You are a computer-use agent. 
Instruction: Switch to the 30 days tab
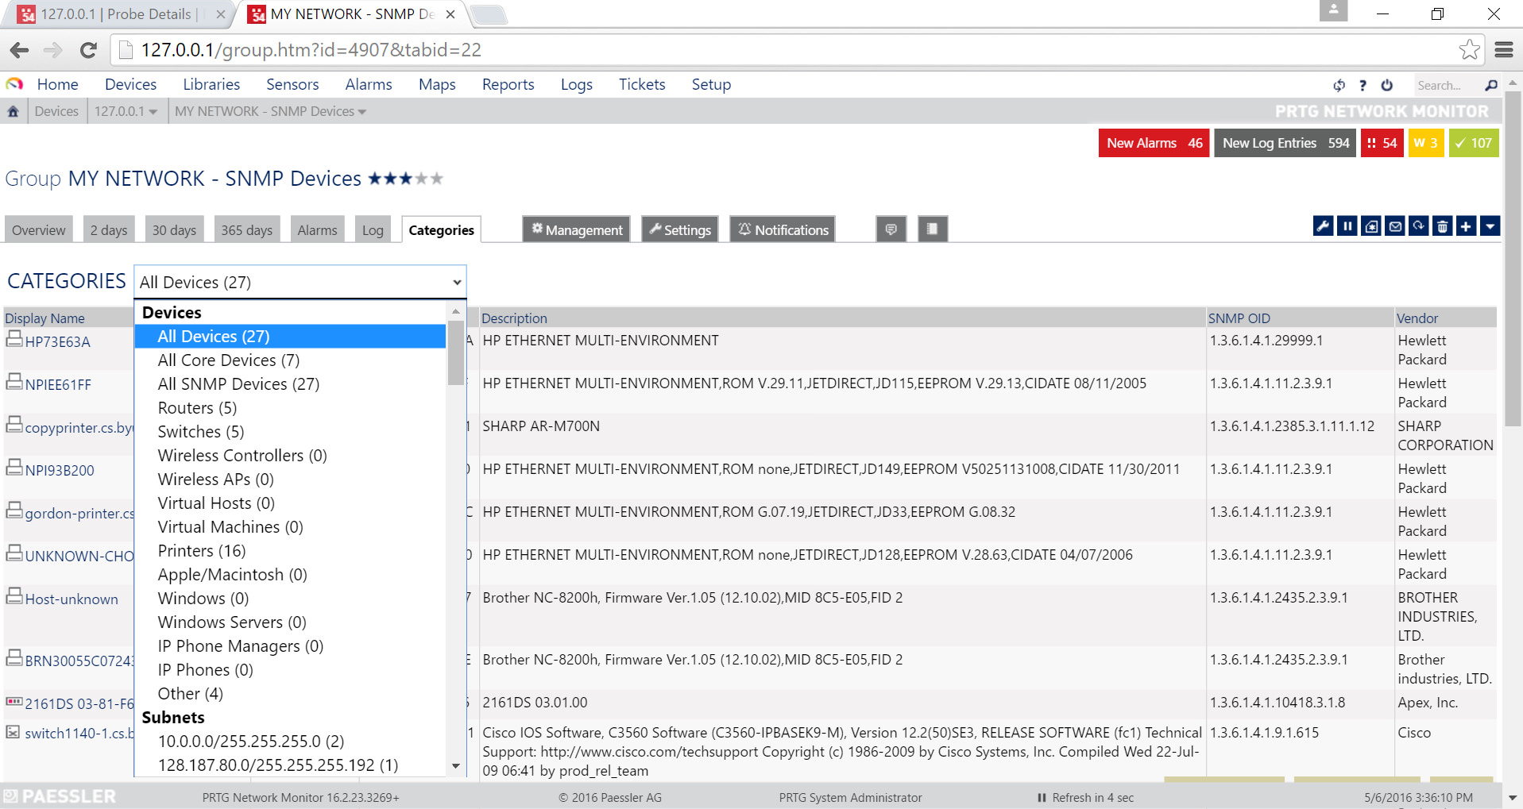coord(174,229)
